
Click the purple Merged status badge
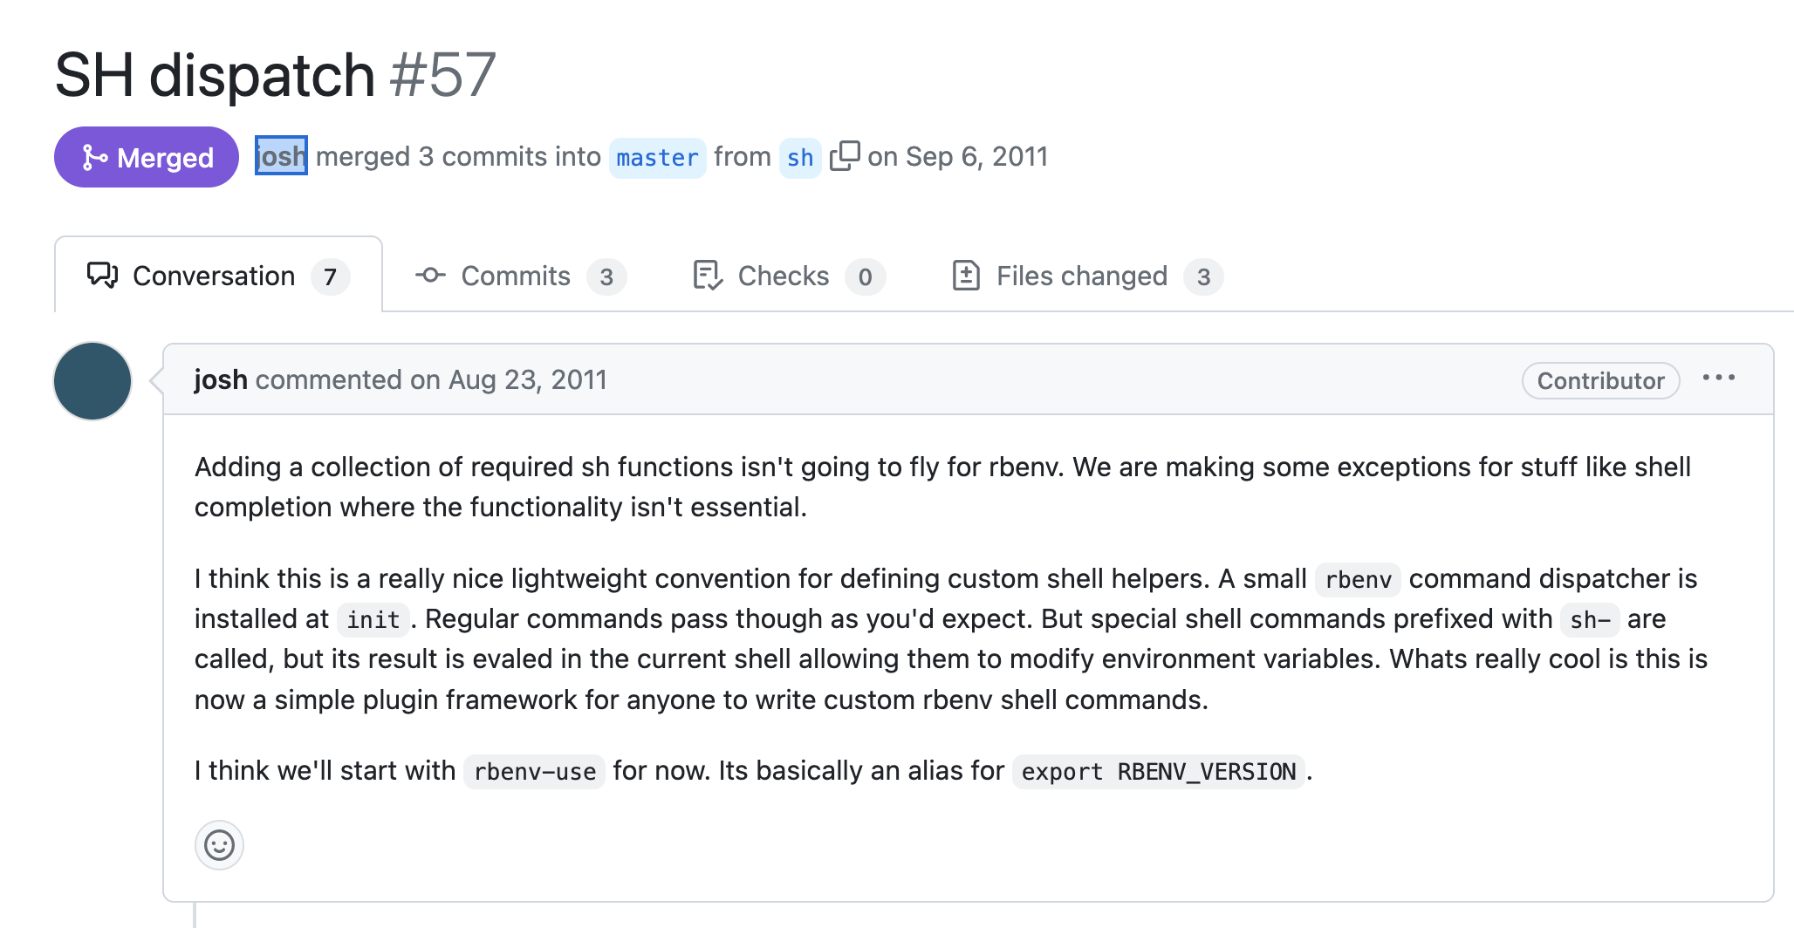click(147, 157)
